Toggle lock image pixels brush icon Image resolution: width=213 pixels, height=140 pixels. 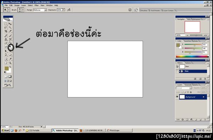(x=185, y=92)
